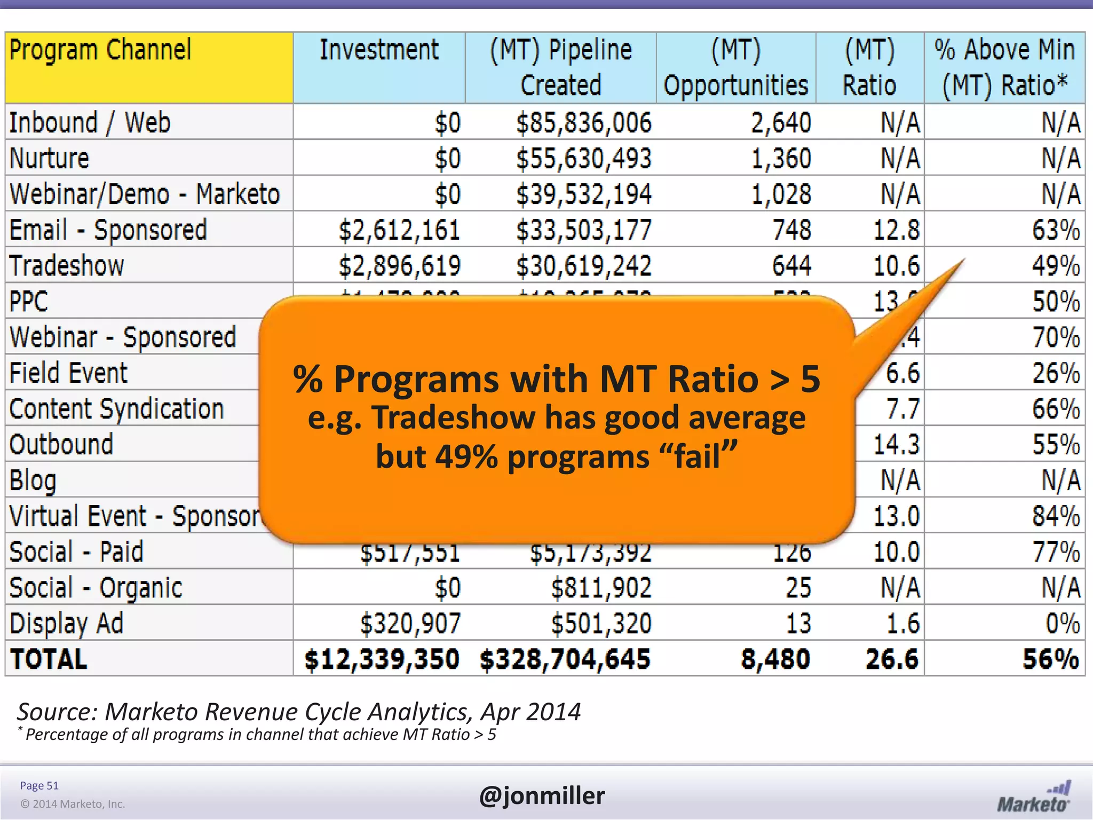Select investment value $2,896,619
The height and width of the screenshot is (820, 1093).
click(x=399, y=266)
